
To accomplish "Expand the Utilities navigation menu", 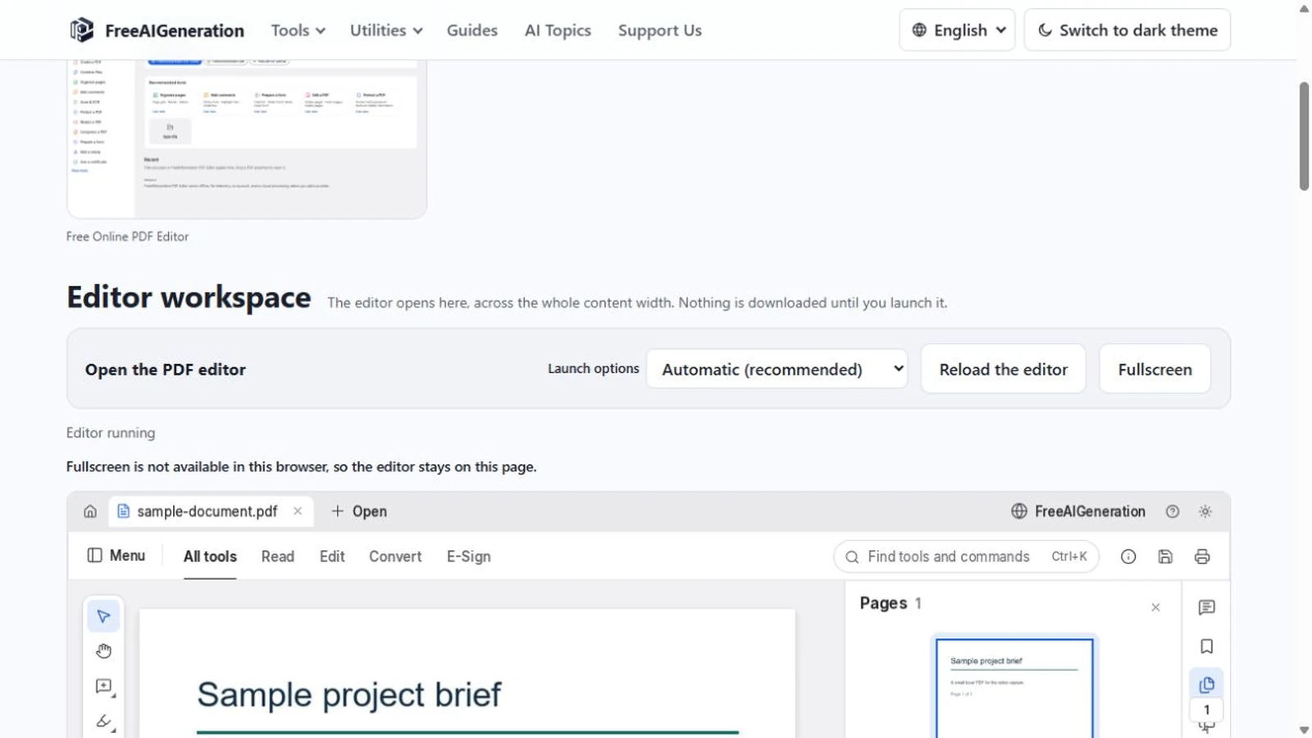I will pyautogui.click(x=386, y=30).
